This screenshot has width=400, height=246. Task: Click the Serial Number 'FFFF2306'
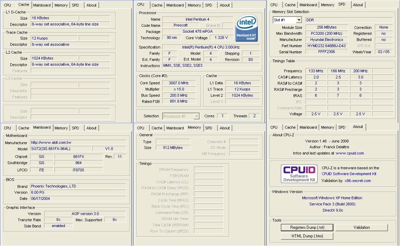(327, 52)
